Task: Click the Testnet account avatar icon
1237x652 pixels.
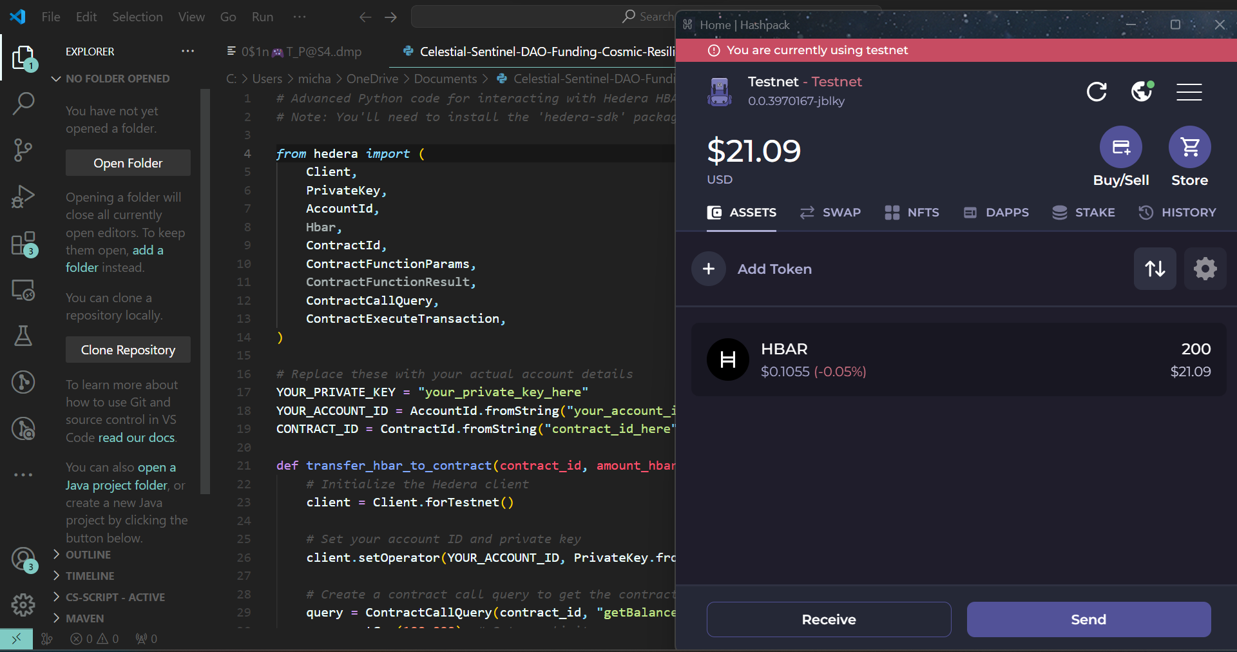Action: click(720, 91)
